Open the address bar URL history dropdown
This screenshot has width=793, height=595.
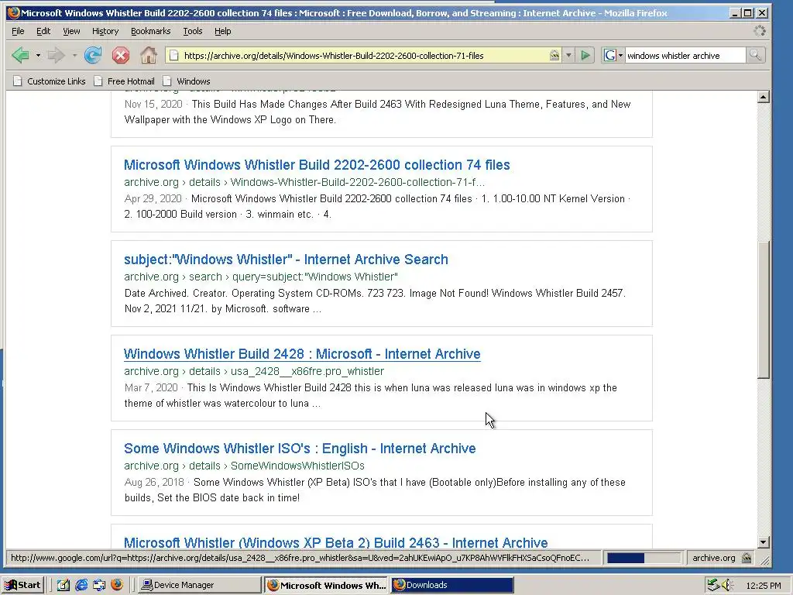point(568,55)
